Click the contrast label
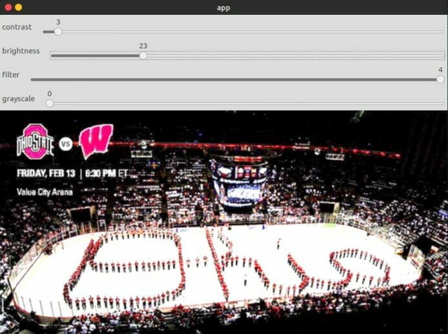This screenshot has height=334, width=448. pyautogui.click(x=17, y=27)
